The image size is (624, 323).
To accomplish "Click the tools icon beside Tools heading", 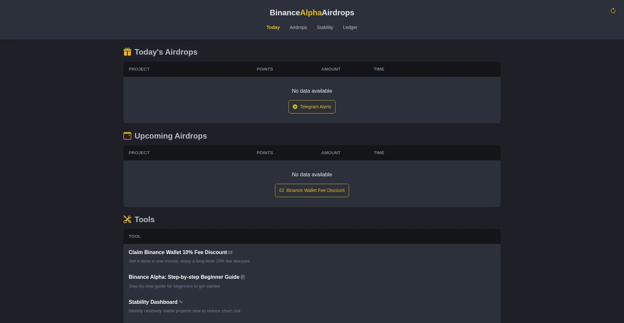I will 127,219.
